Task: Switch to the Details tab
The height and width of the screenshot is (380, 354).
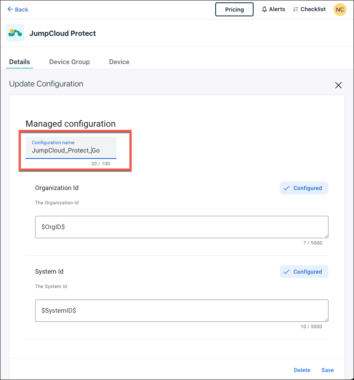Action: pos(20,62)
